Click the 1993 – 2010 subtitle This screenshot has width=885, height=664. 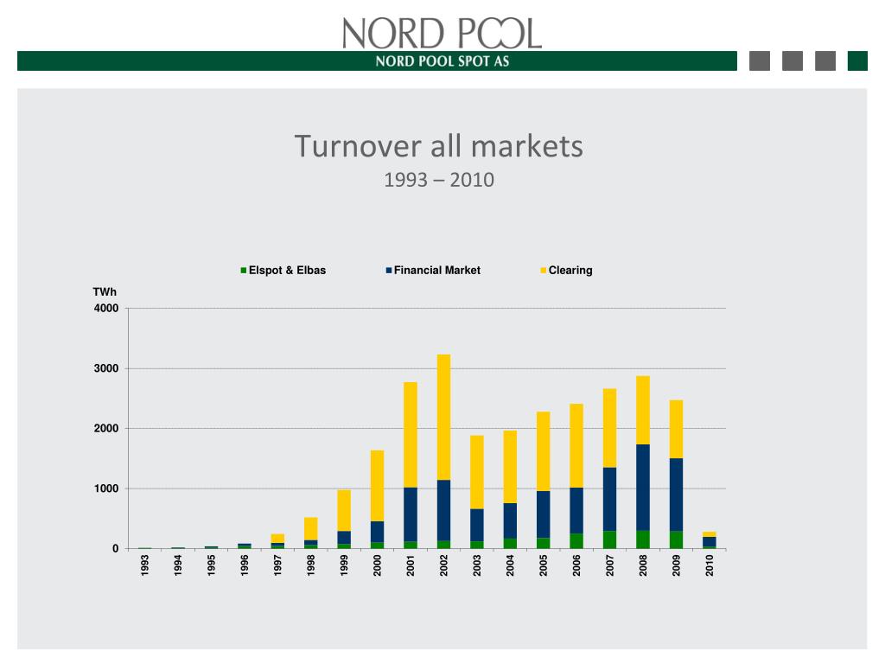pyautogui.click(x=439, y=180)
